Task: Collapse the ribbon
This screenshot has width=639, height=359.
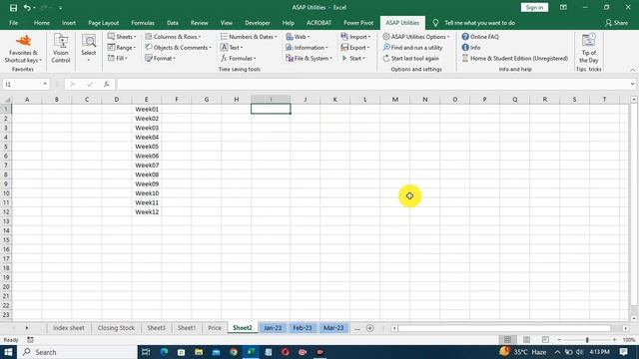Action: (x=632, y=70)
